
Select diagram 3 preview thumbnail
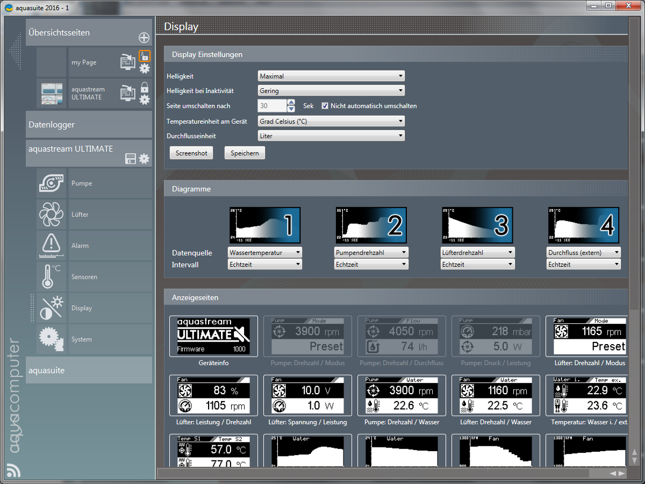pos(478,225)
